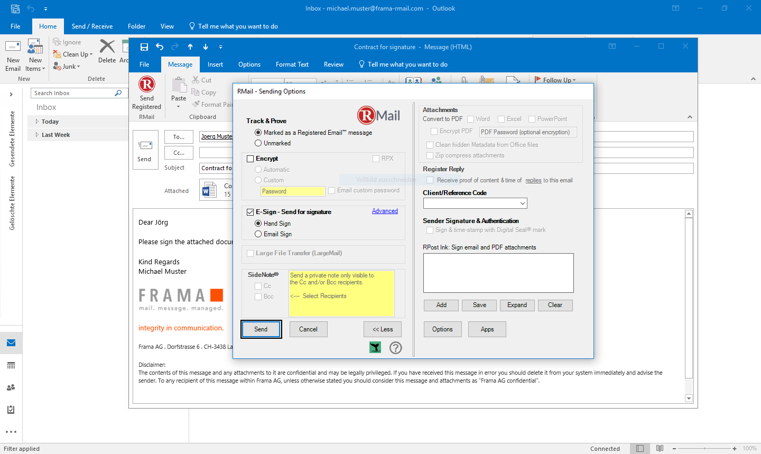Switch to reading view in status bar
761x454 pixels.
[660, 448]
